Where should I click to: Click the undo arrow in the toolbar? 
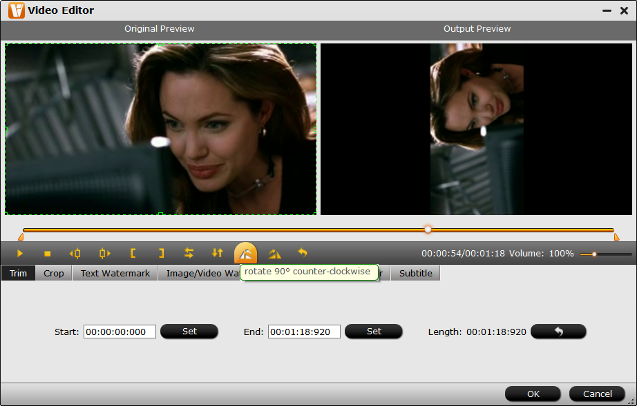click(302, 254)
